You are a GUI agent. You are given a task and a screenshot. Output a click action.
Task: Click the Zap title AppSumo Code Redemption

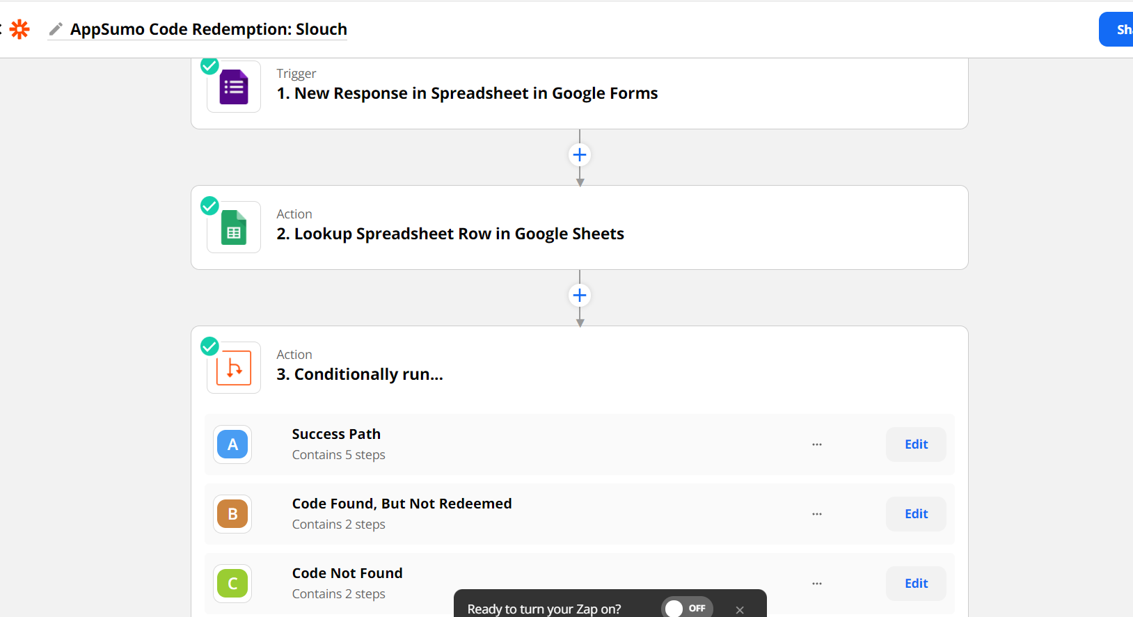(x=208, y=29)
